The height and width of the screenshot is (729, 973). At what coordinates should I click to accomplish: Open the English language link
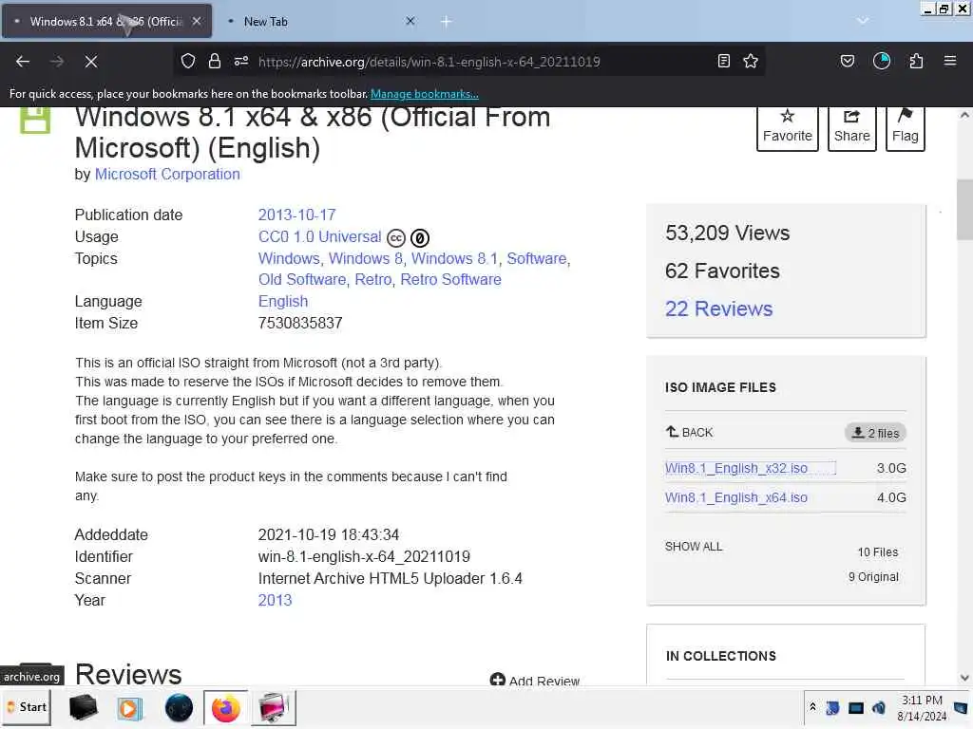click(x=283, y=301)
